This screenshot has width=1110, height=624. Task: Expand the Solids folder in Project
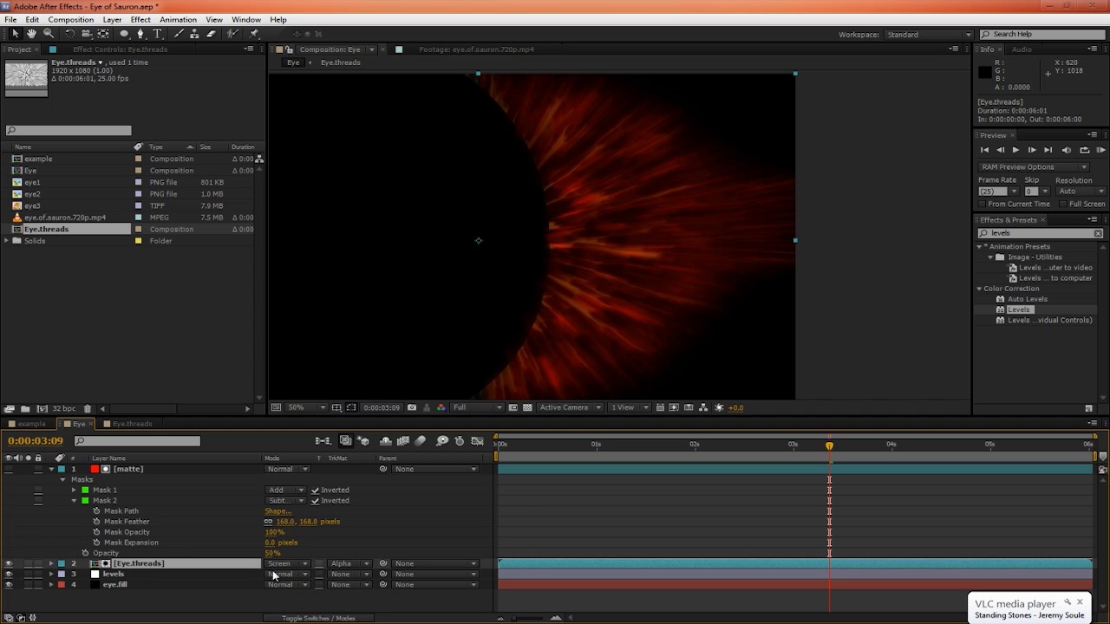7,241
